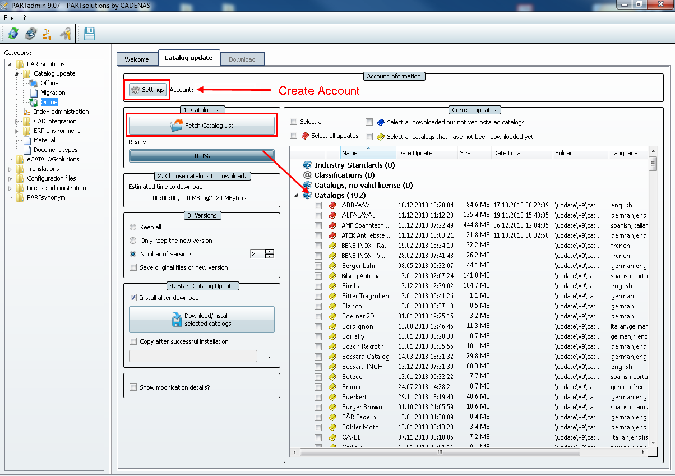Click the ... browse button

267,357
